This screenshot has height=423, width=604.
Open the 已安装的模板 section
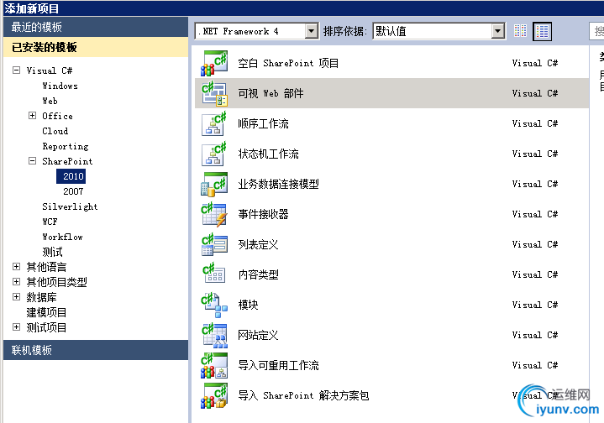(96, 47)
